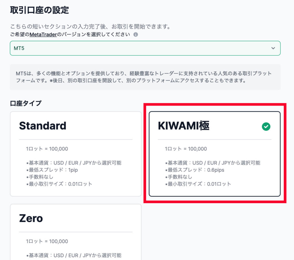Click the MT5 platform description info box
Screen dimensions: 294x260
(145, 77)
